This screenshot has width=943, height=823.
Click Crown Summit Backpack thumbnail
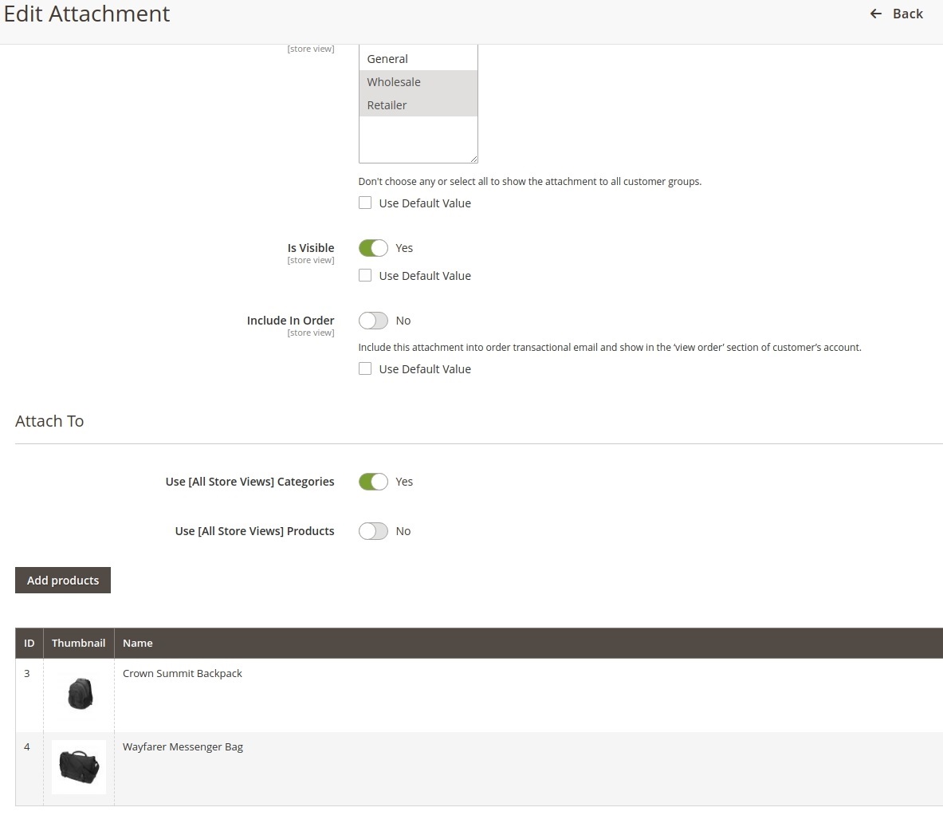[79, 693]
